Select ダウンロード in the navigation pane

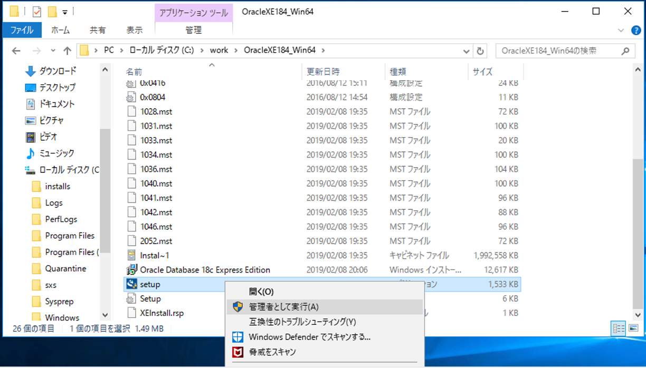57,71
